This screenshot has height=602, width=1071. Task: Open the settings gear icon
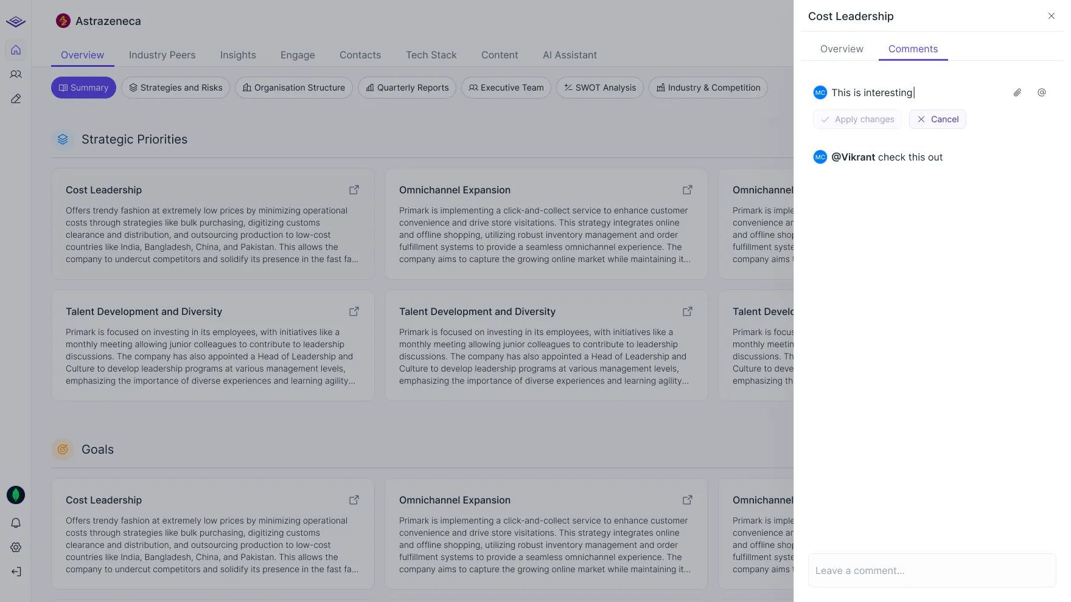coord(16,547)
